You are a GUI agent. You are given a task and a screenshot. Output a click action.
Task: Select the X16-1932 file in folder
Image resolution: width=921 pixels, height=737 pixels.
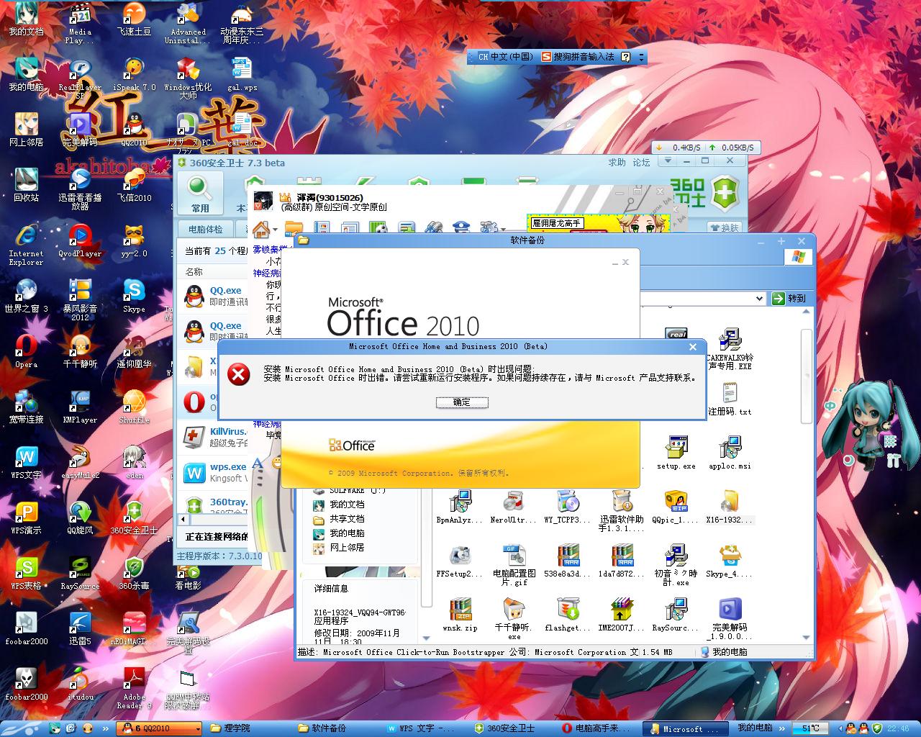729,507
